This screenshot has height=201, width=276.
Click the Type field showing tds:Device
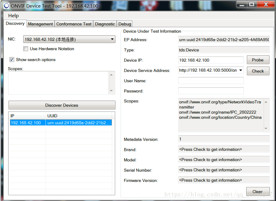pyautogui.click(x=224, y=50)
